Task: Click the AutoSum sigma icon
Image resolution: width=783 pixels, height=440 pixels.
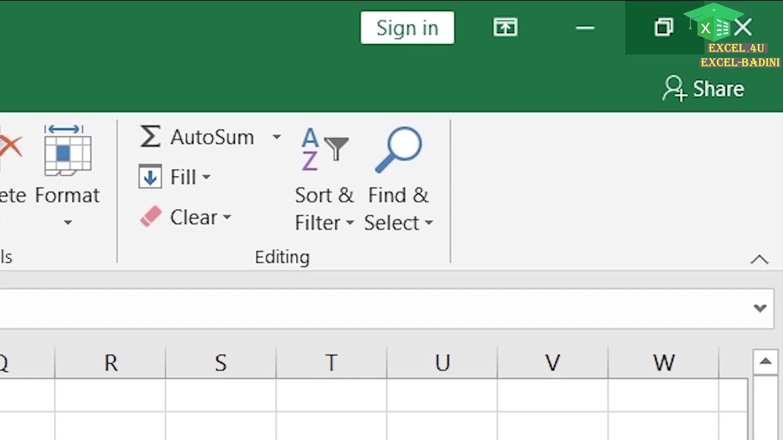Action: point(150,136)
